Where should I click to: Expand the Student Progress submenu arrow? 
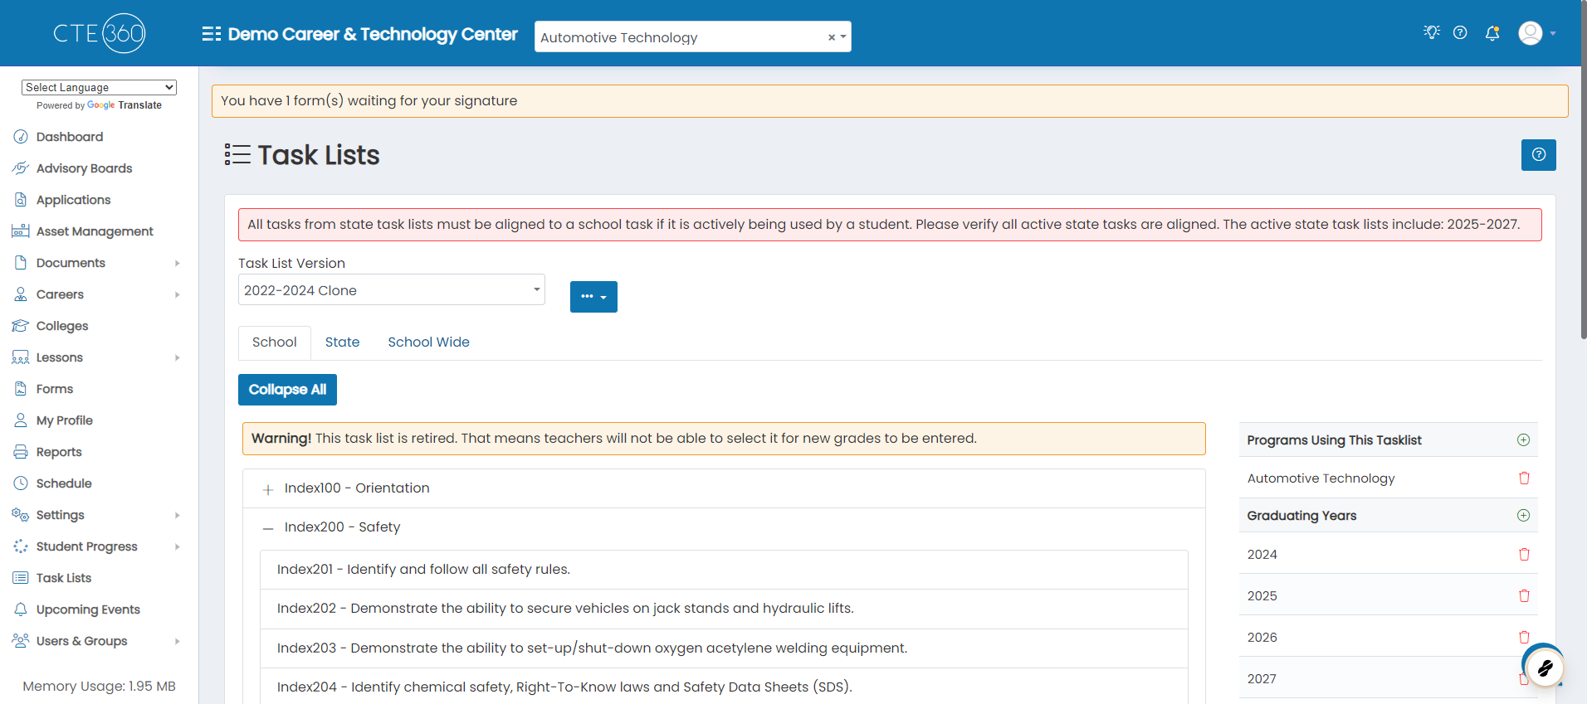tap(177, 546)
